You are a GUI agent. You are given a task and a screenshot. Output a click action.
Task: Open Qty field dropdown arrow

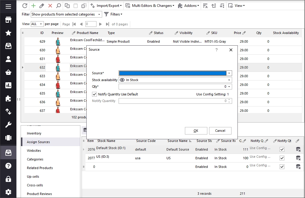[229, 86]
